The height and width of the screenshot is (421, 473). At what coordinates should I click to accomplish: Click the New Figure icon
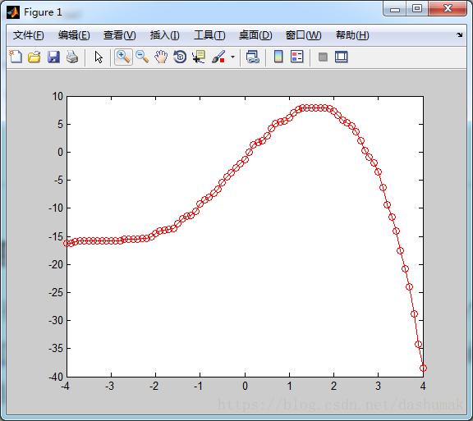(16, 57)
